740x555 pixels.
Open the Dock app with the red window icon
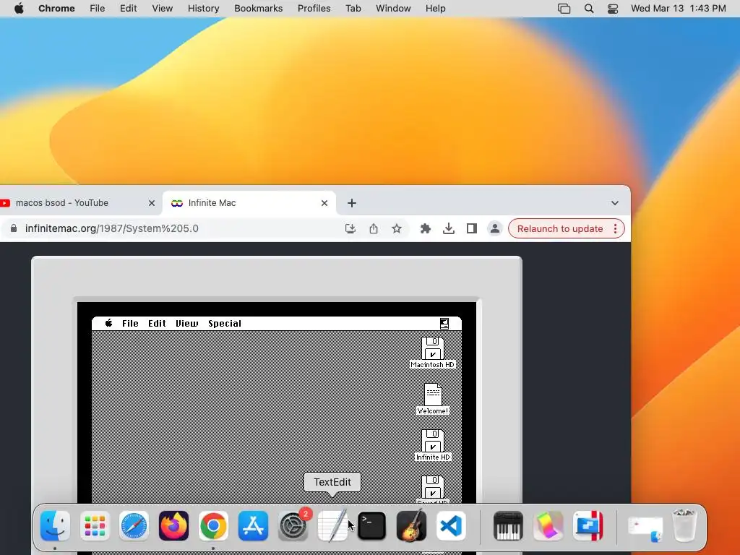click(x=588, y=526)
